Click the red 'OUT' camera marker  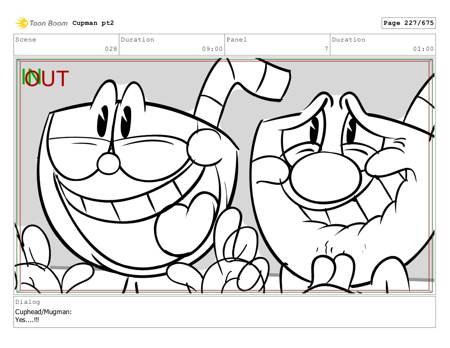[47, 79]
